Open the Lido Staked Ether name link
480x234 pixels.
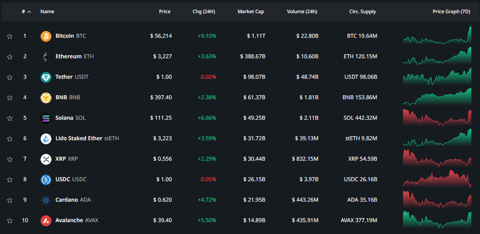(79, 138)
